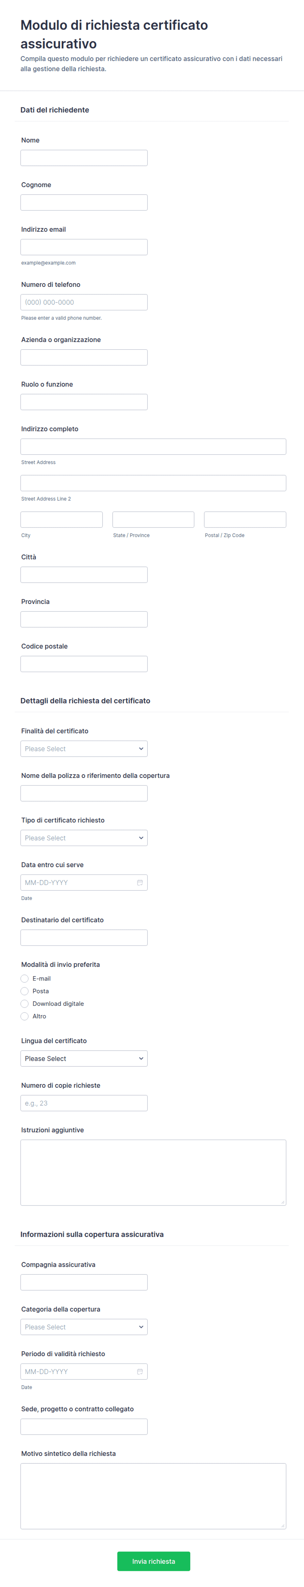The image size is (304, 1587).
Task: Choose Download digitale radio option
Action: tap(25, 1004)
